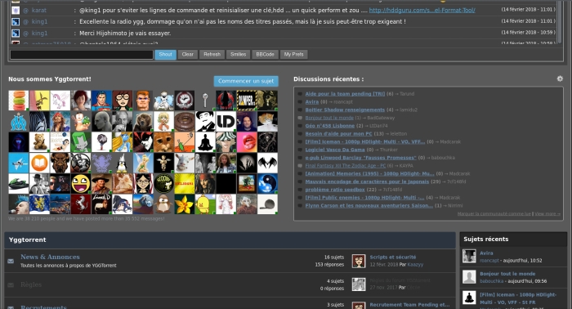Open '[Film] Public enemies - 1080p HDlight' discussion
Image resolution: width=572 pixels, height=309 pixels.
coord(364,198)
